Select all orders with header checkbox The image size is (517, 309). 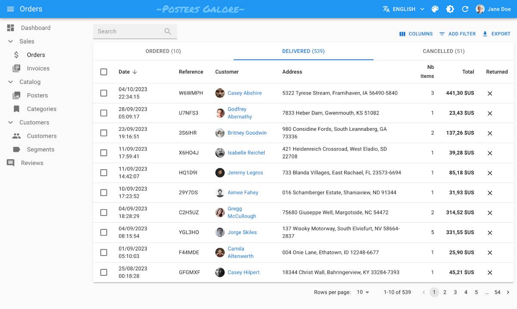click(104, 72)
